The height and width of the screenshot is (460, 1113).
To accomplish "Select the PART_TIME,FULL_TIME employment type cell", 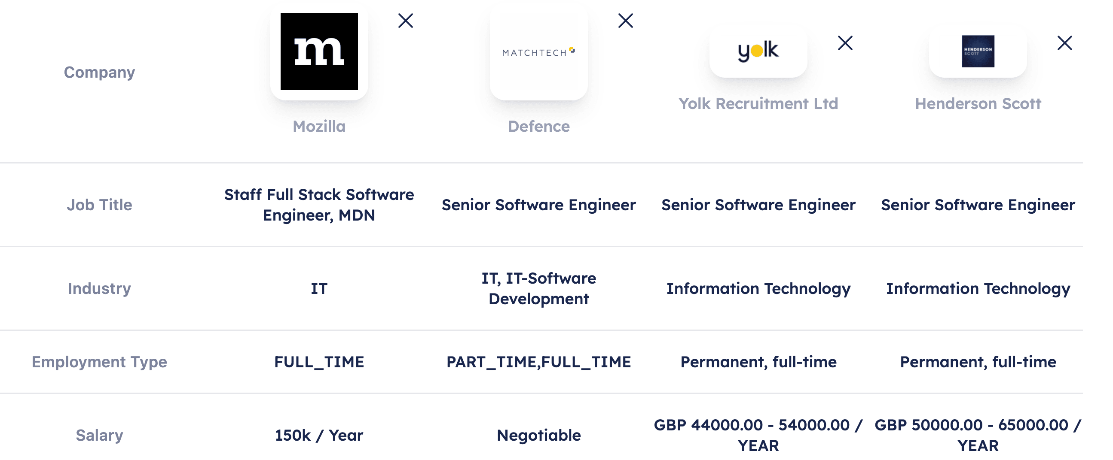I will click(538, 362).
